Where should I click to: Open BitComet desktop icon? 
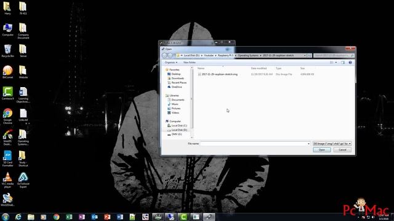(7, 72)
